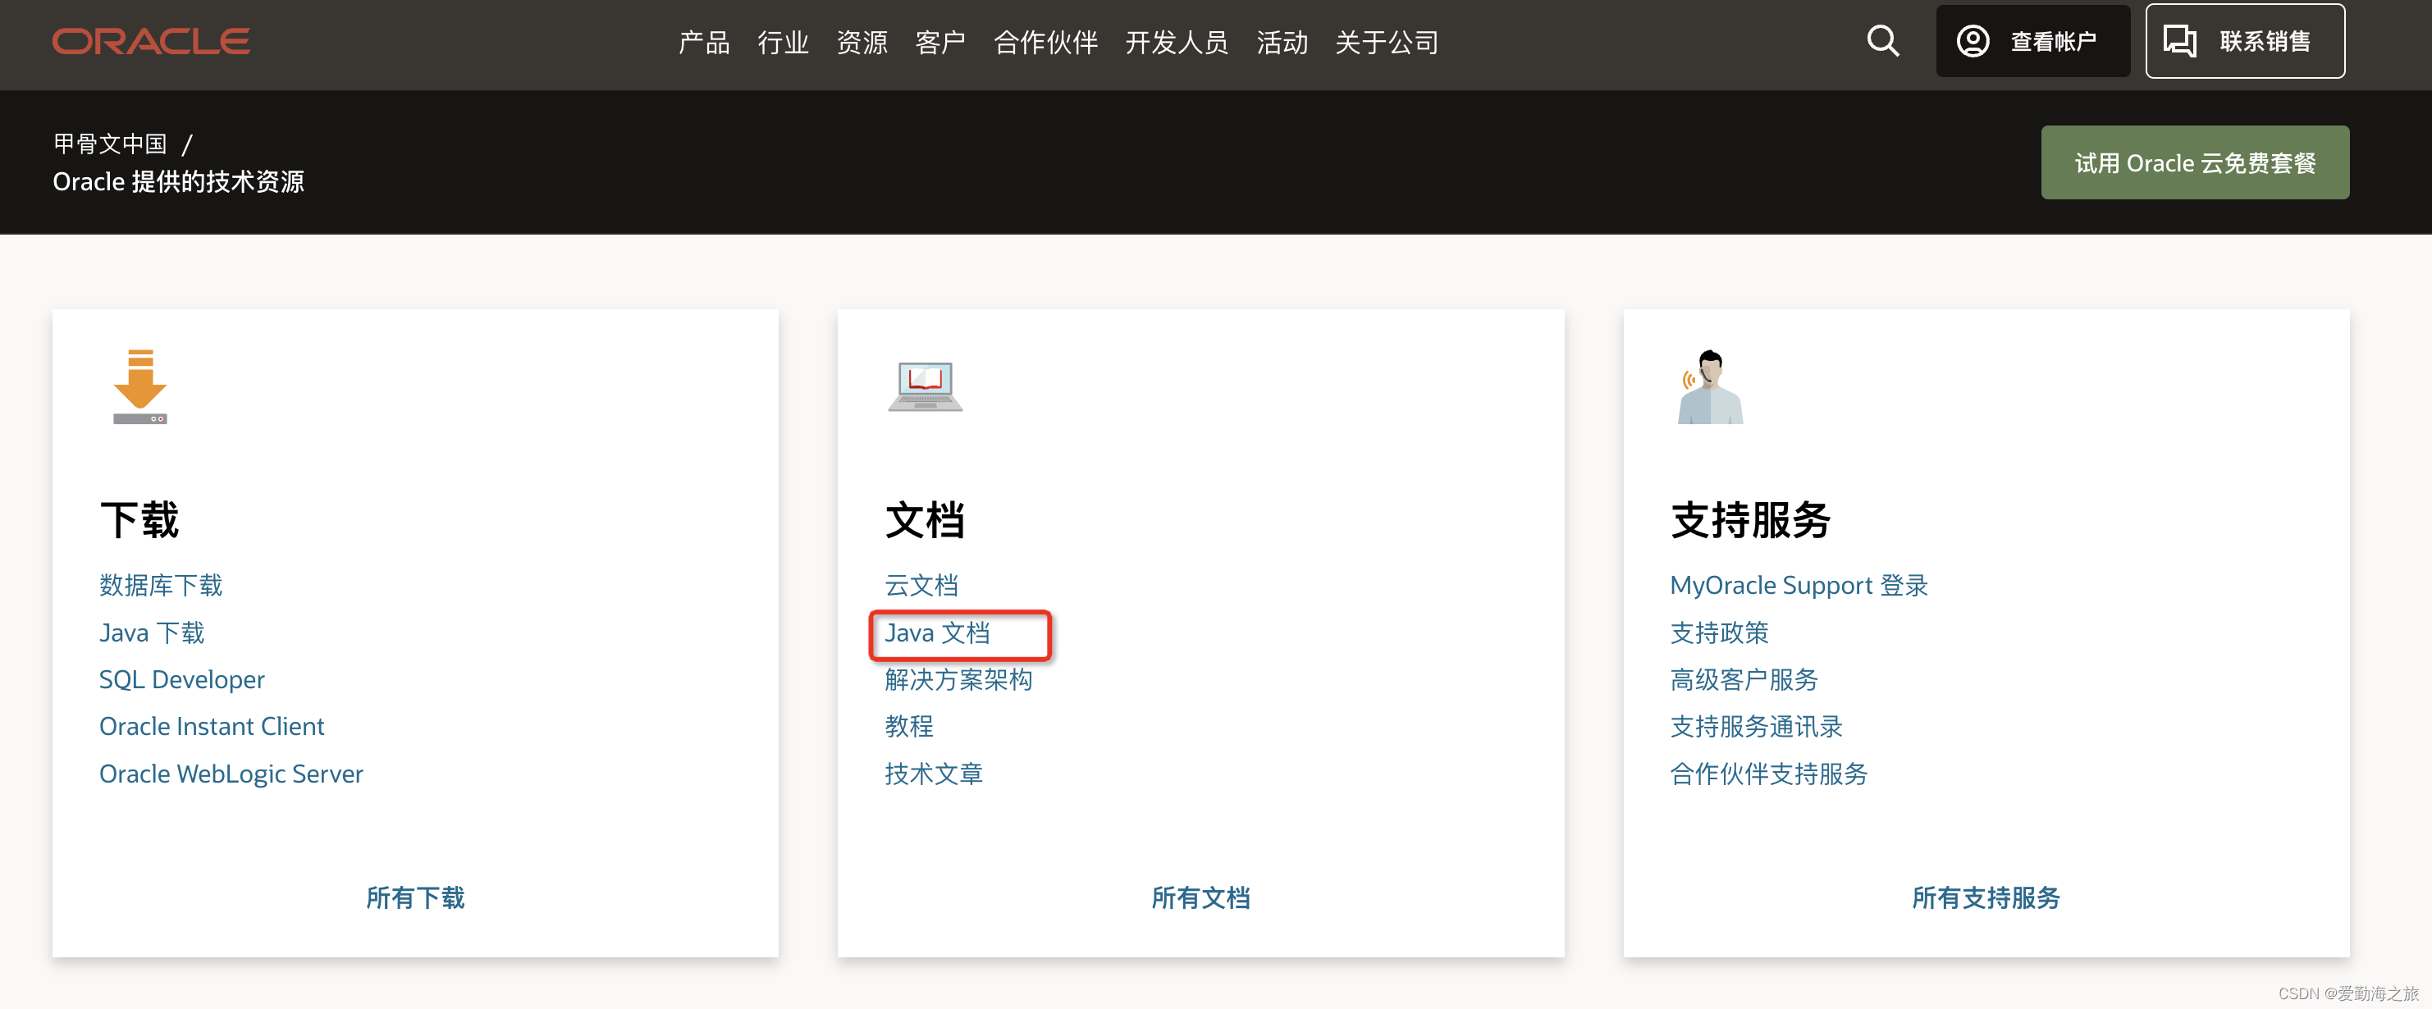
Task: Open the 高级客户服务 link
Action: coord(1744,679)
